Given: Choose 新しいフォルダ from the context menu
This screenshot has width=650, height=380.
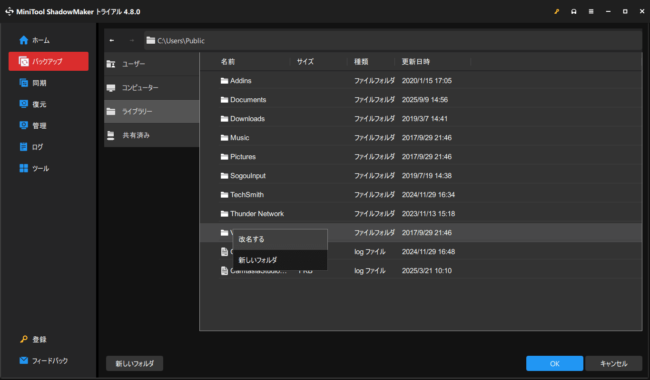Looking at the screenshot, I should pos(280,260).
